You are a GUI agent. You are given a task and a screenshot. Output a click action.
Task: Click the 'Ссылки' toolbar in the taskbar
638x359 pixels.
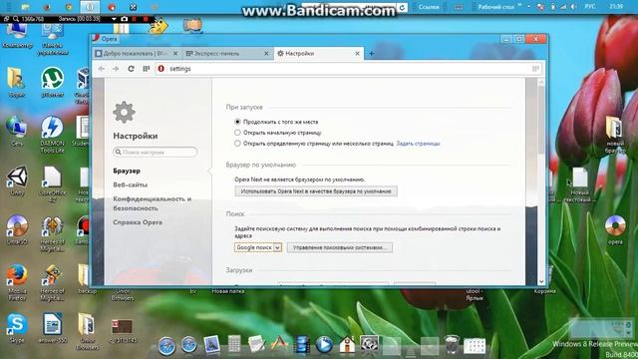[429, 7]
